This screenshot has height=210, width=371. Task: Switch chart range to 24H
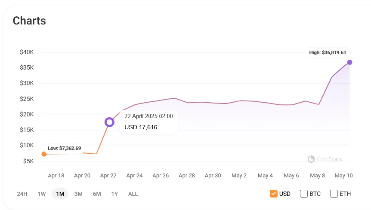(x=22, y=194)
